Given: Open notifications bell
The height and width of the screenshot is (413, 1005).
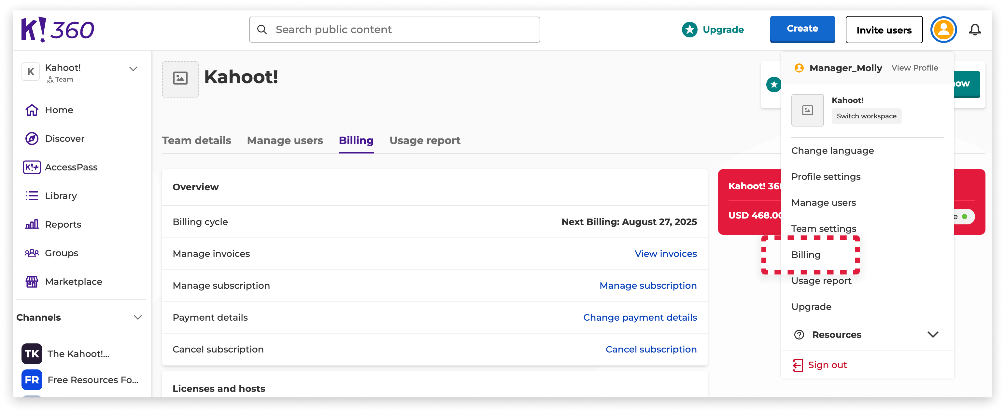Looking at the screenshot, I should (975, 30).
